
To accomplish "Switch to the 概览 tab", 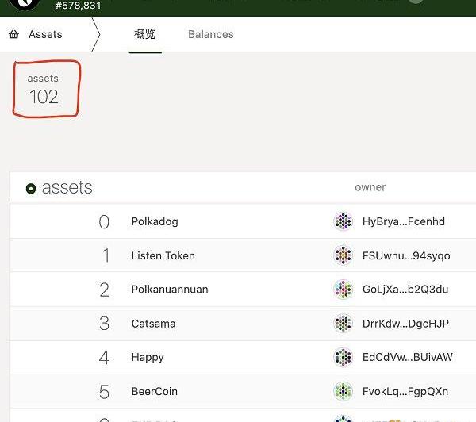I will click(x=144, y=35).
